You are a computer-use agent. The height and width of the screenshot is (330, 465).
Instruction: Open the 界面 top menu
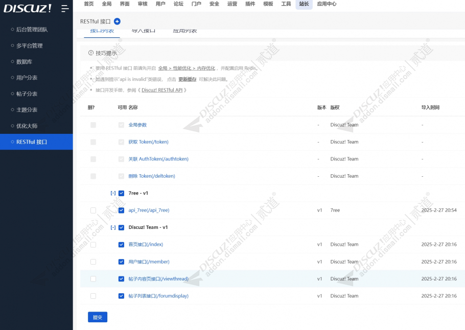coord(125,4)
